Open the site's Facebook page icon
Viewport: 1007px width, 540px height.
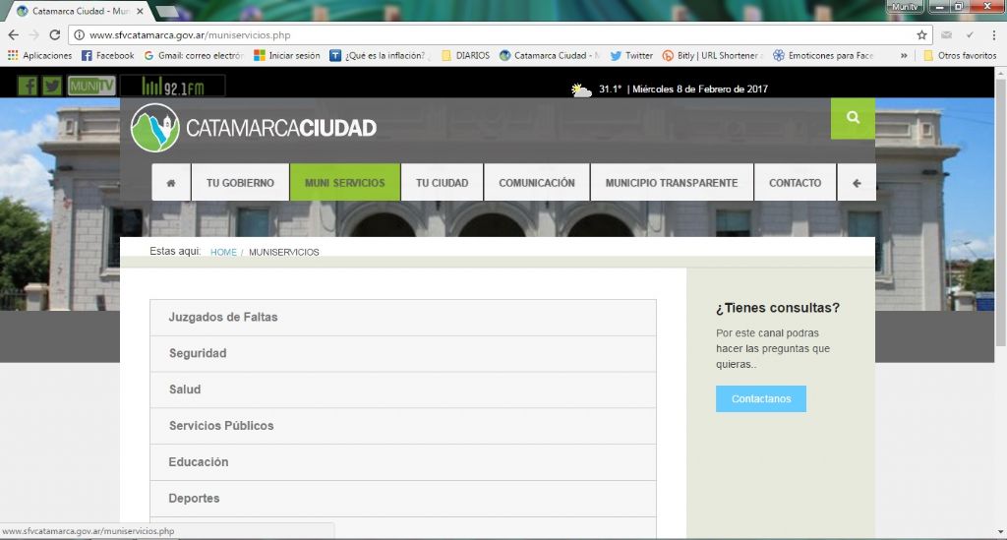pyautogui.click(x=28, y=86)
